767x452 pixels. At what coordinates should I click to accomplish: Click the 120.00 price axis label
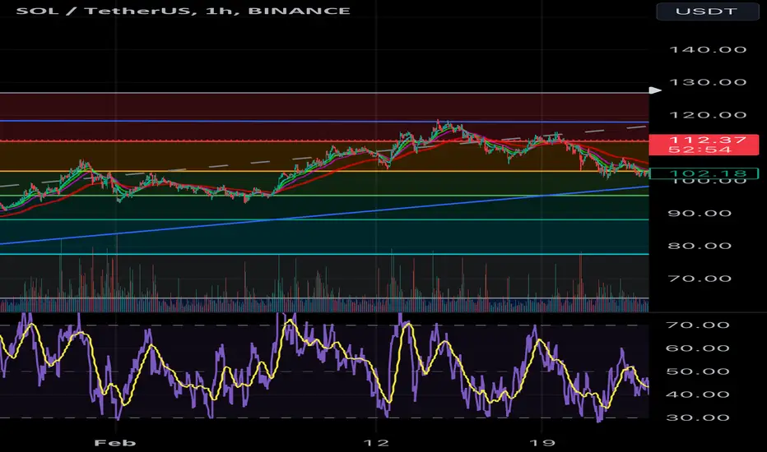[x=708, y=115]
